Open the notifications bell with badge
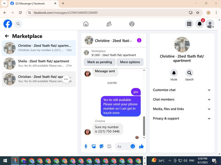The width and height of the screenshot is (221, 165). click(x=200, y=24)
